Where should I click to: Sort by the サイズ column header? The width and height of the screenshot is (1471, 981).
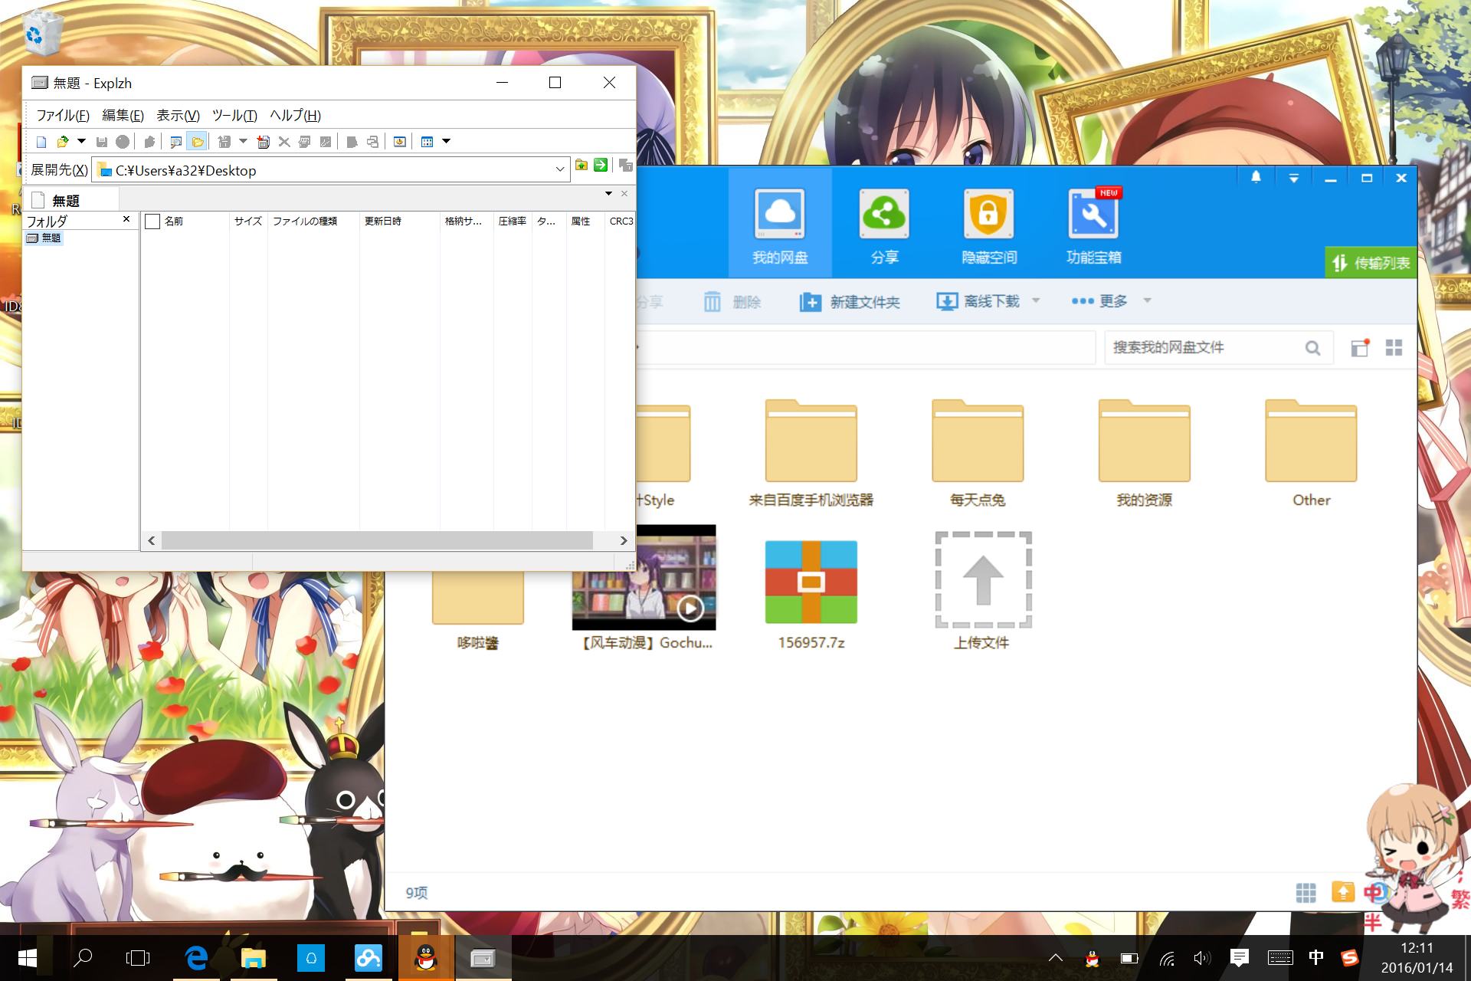click(x=248, y=221)
